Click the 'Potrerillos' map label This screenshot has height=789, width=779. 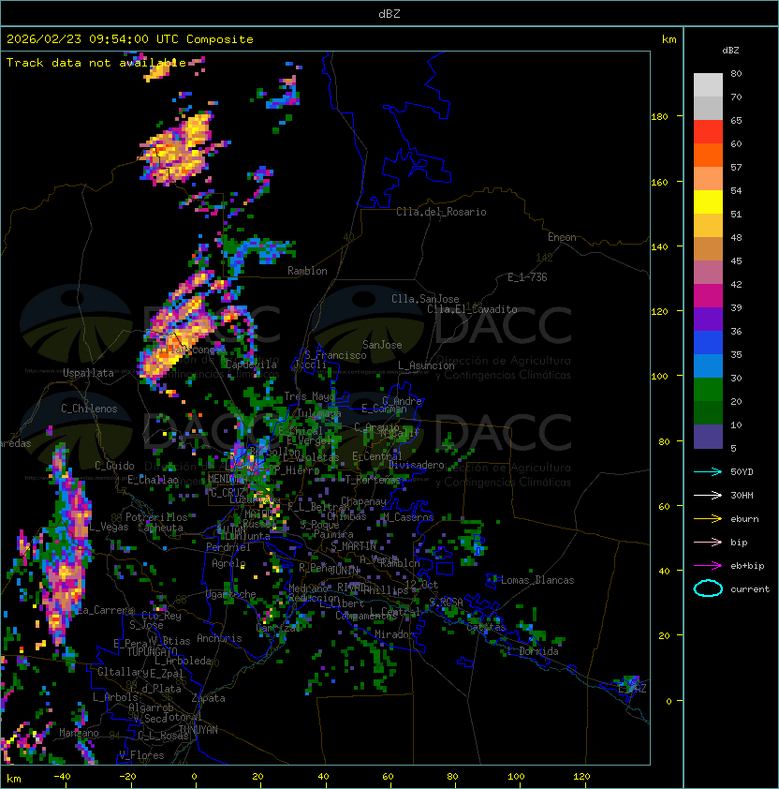pyautogui.click(x=156, y=517)
